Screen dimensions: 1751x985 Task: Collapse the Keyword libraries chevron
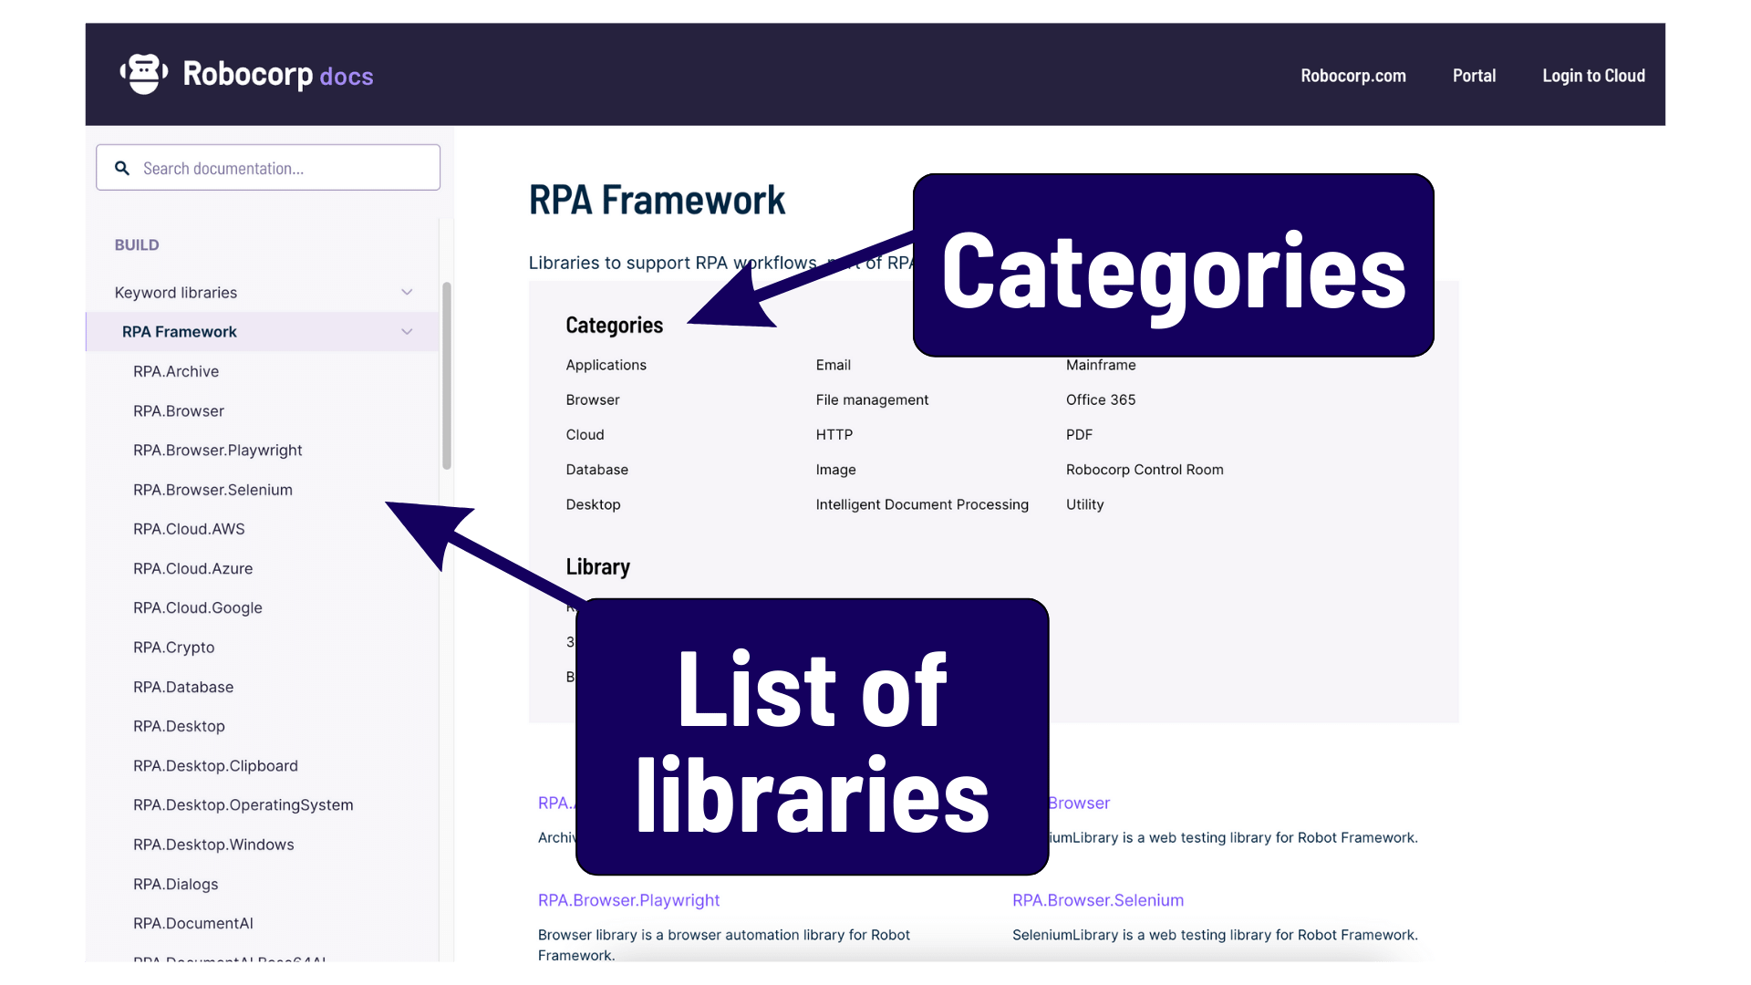(x=407, y=293)
